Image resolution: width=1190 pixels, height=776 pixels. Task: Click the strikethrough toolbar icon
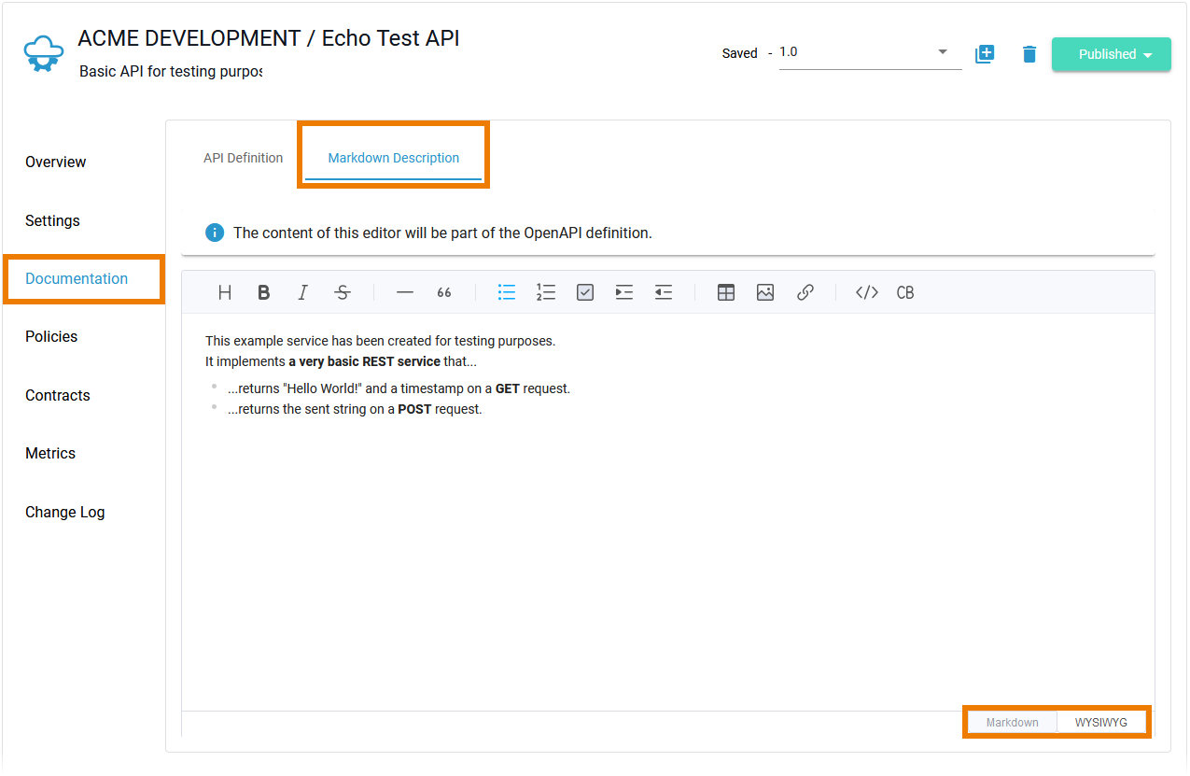coord(343,292)
